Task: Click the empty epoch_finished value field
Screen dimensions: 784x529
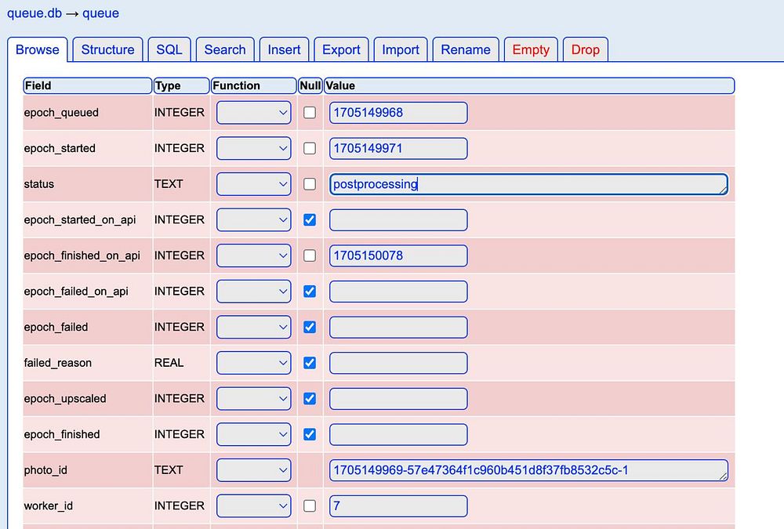Action: click(398, 434)
